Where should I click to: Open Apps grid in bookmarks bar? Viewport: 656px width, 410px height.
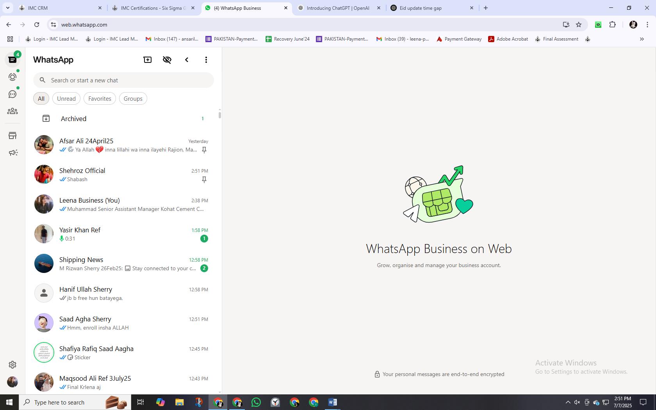pos(10,39)
